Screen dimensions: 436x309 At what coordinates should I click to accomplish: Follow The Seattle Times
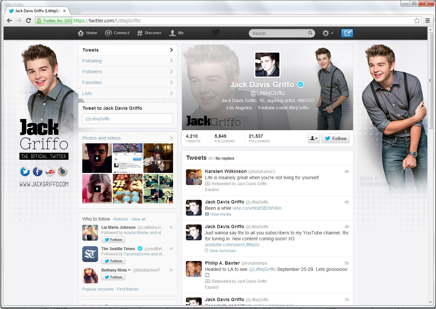click(113, 261)
